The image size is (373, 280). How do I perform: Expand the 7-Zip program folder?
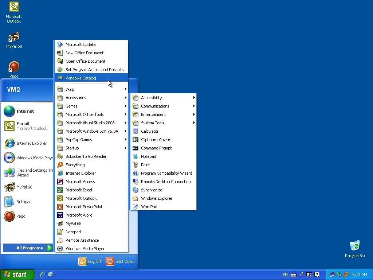pyautogui.click(x=91, y=89)
